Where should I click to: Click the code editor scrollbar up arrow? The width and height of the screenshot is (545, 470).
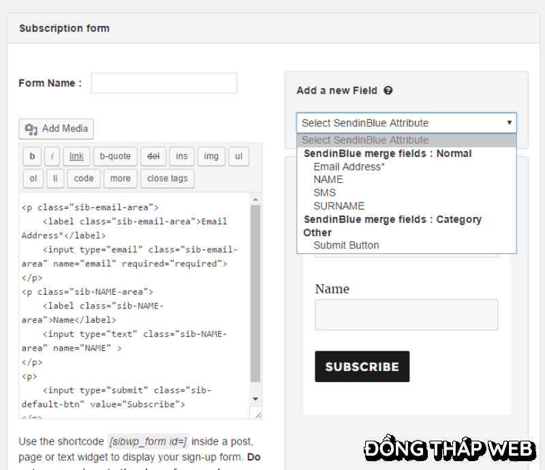click(255, 199)
